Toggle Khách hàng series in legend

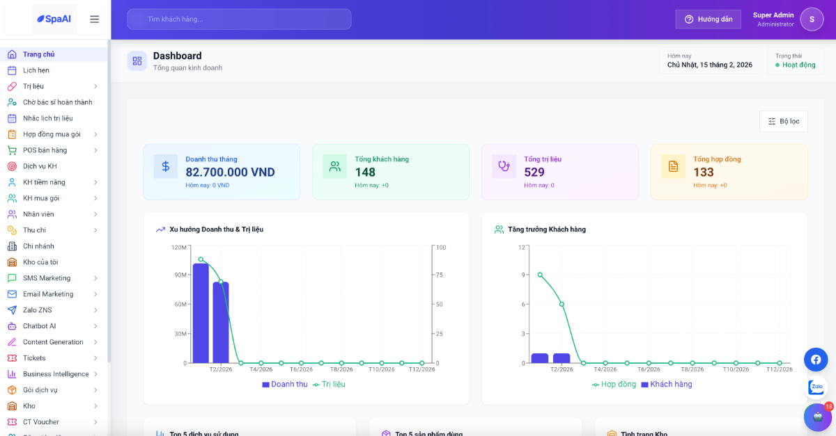666,385
